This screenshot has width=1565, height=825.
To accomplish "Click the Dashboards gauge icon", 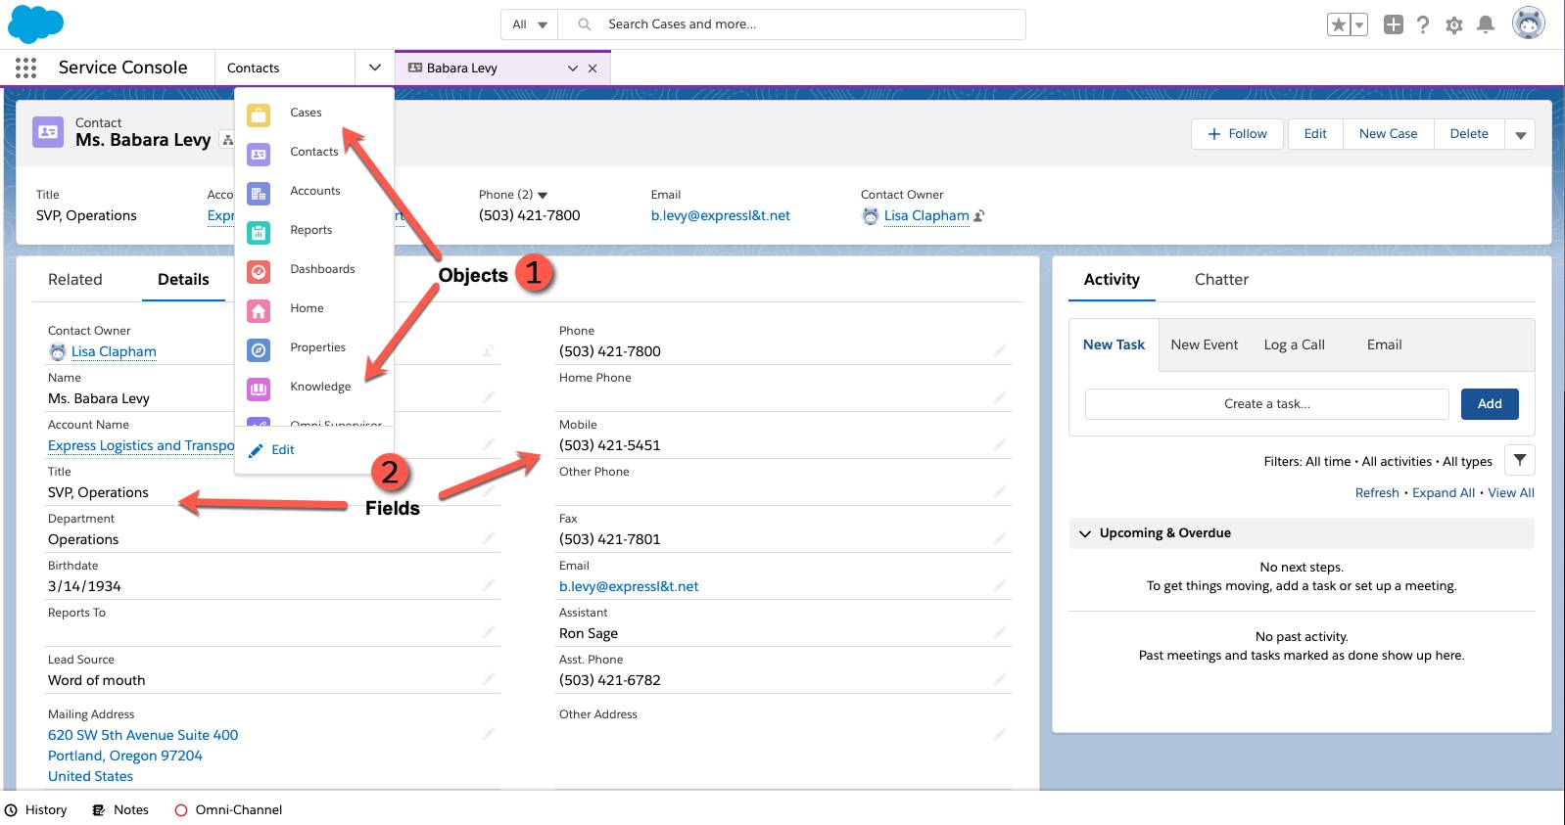I will coord(259,271).
